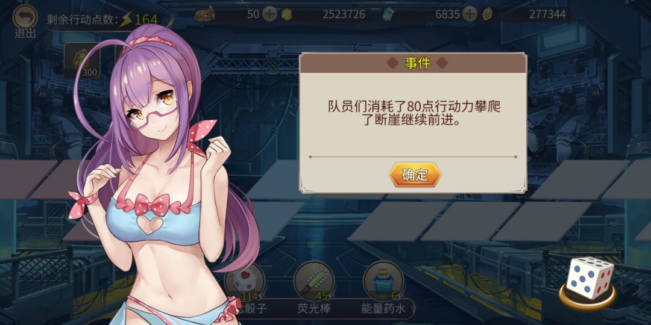
Task: Click the amber gem icon beside 277344
Action: pyautogui.click(x=488, y=15)
